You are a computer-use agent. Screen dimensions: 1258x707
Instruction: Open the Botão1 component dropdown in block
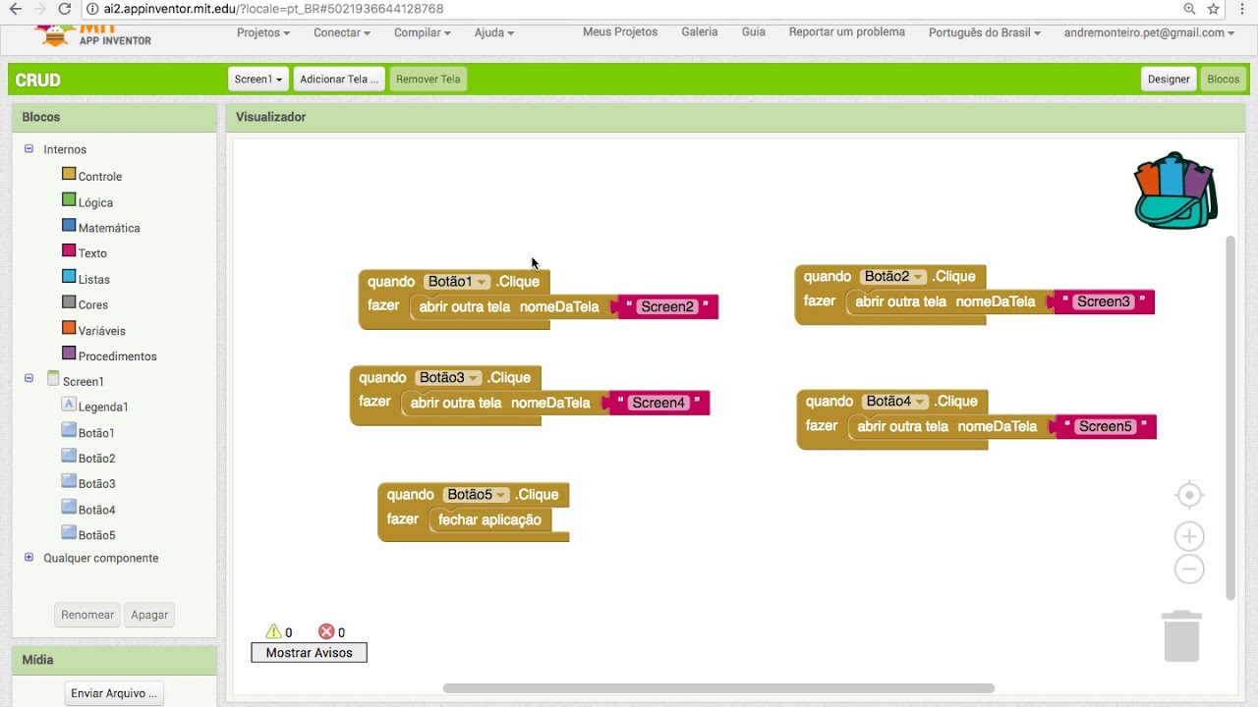coord(457,282)
